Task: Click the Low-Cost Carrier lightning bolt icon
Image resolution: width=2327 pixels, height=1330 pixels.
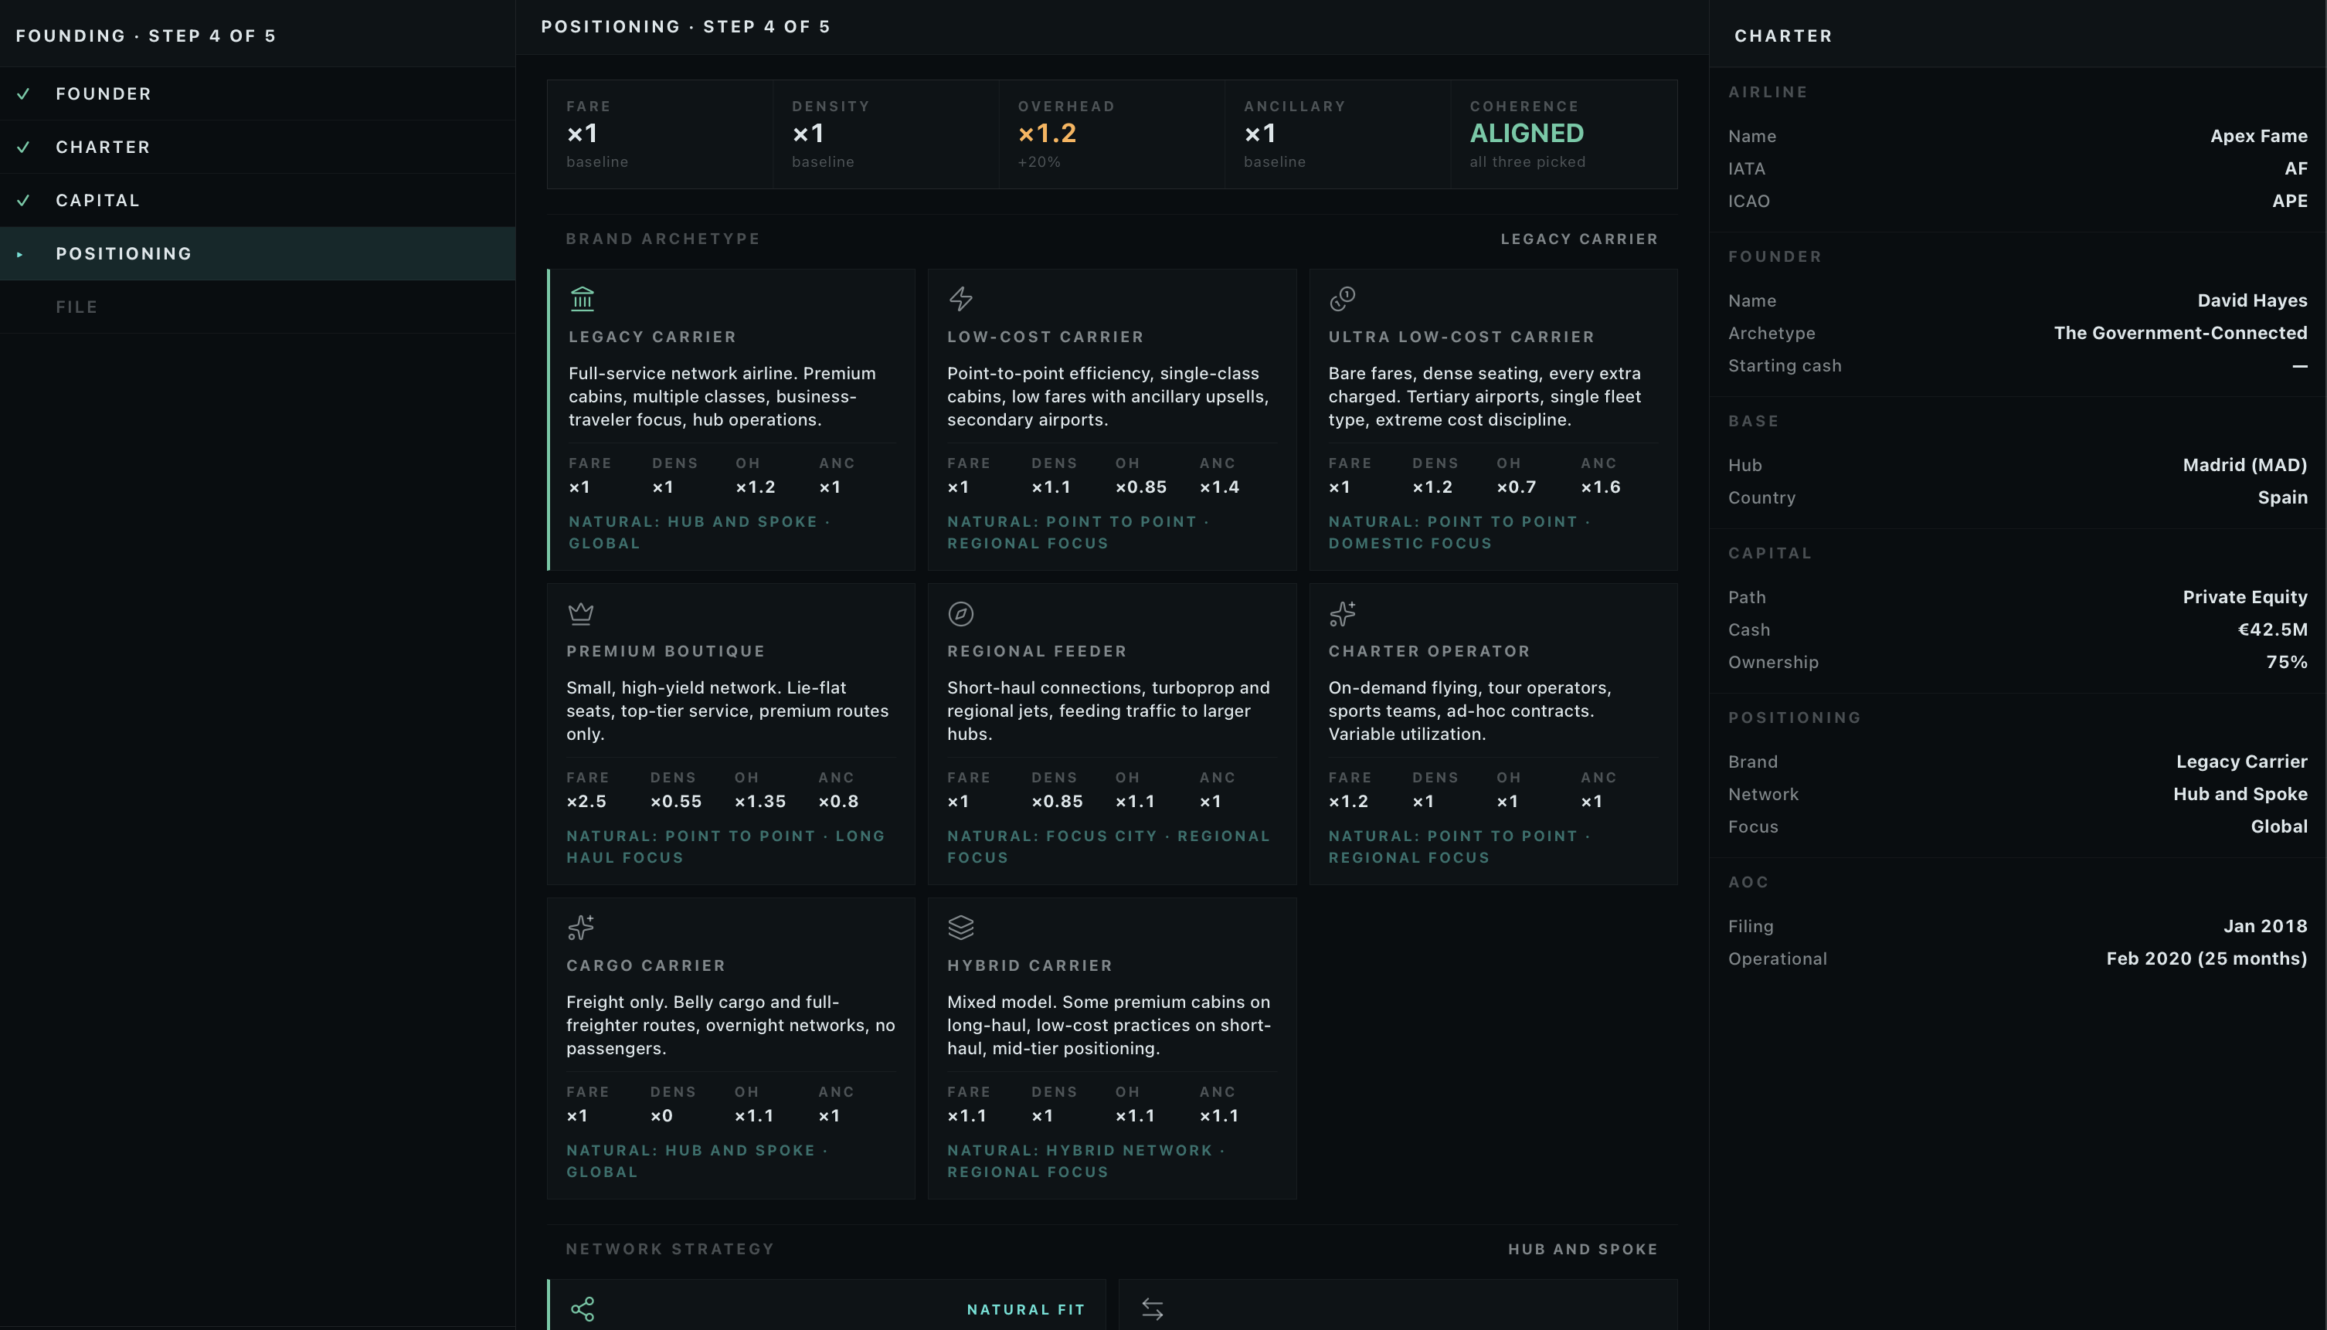Action: (x=960, y=299)
